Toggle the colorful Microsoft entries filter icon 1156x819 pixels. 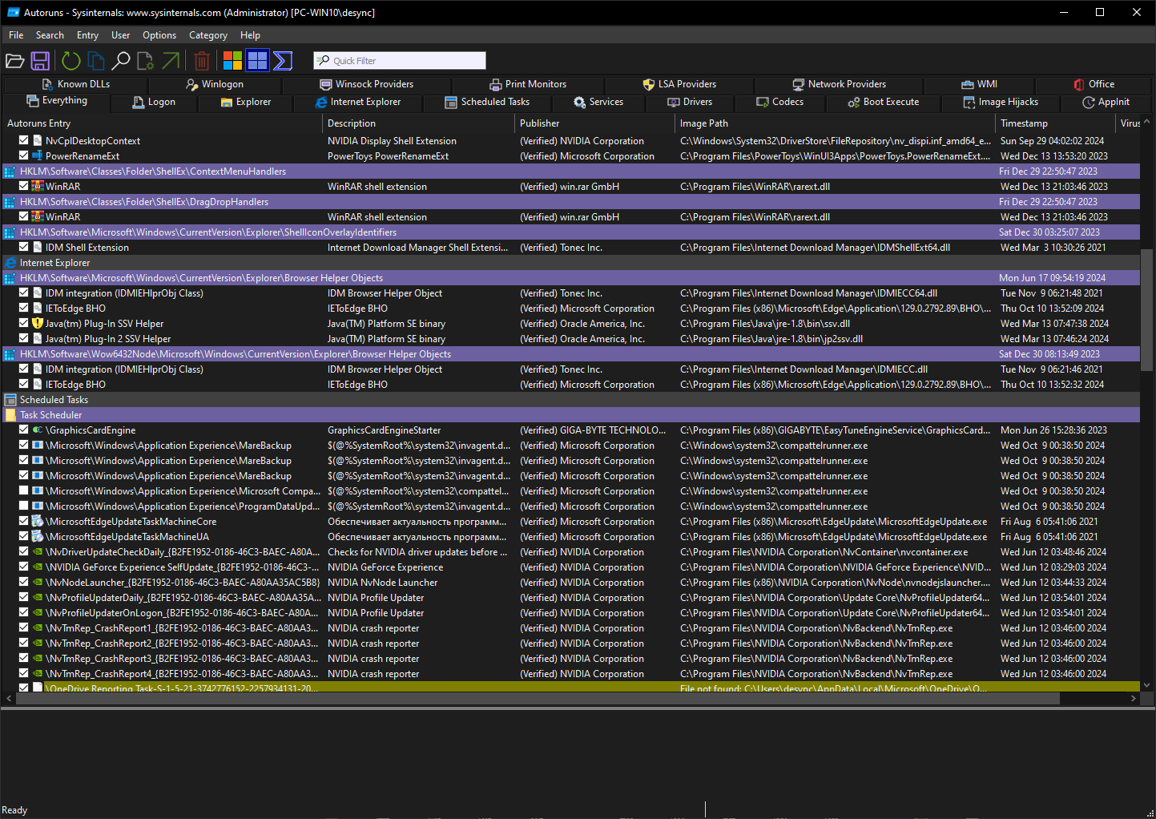(232, 61)
